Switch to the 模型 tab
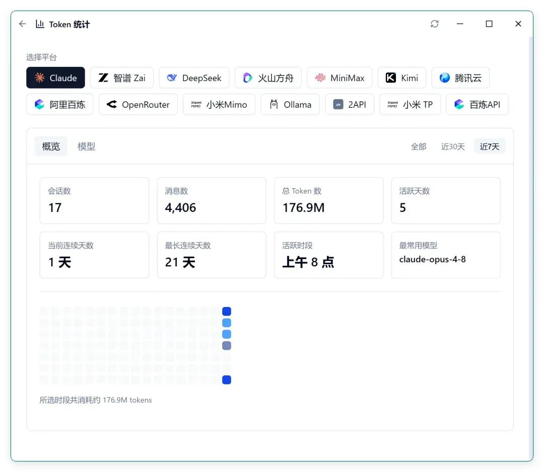Viewport: 544px width, 472px height. point(87,146)
